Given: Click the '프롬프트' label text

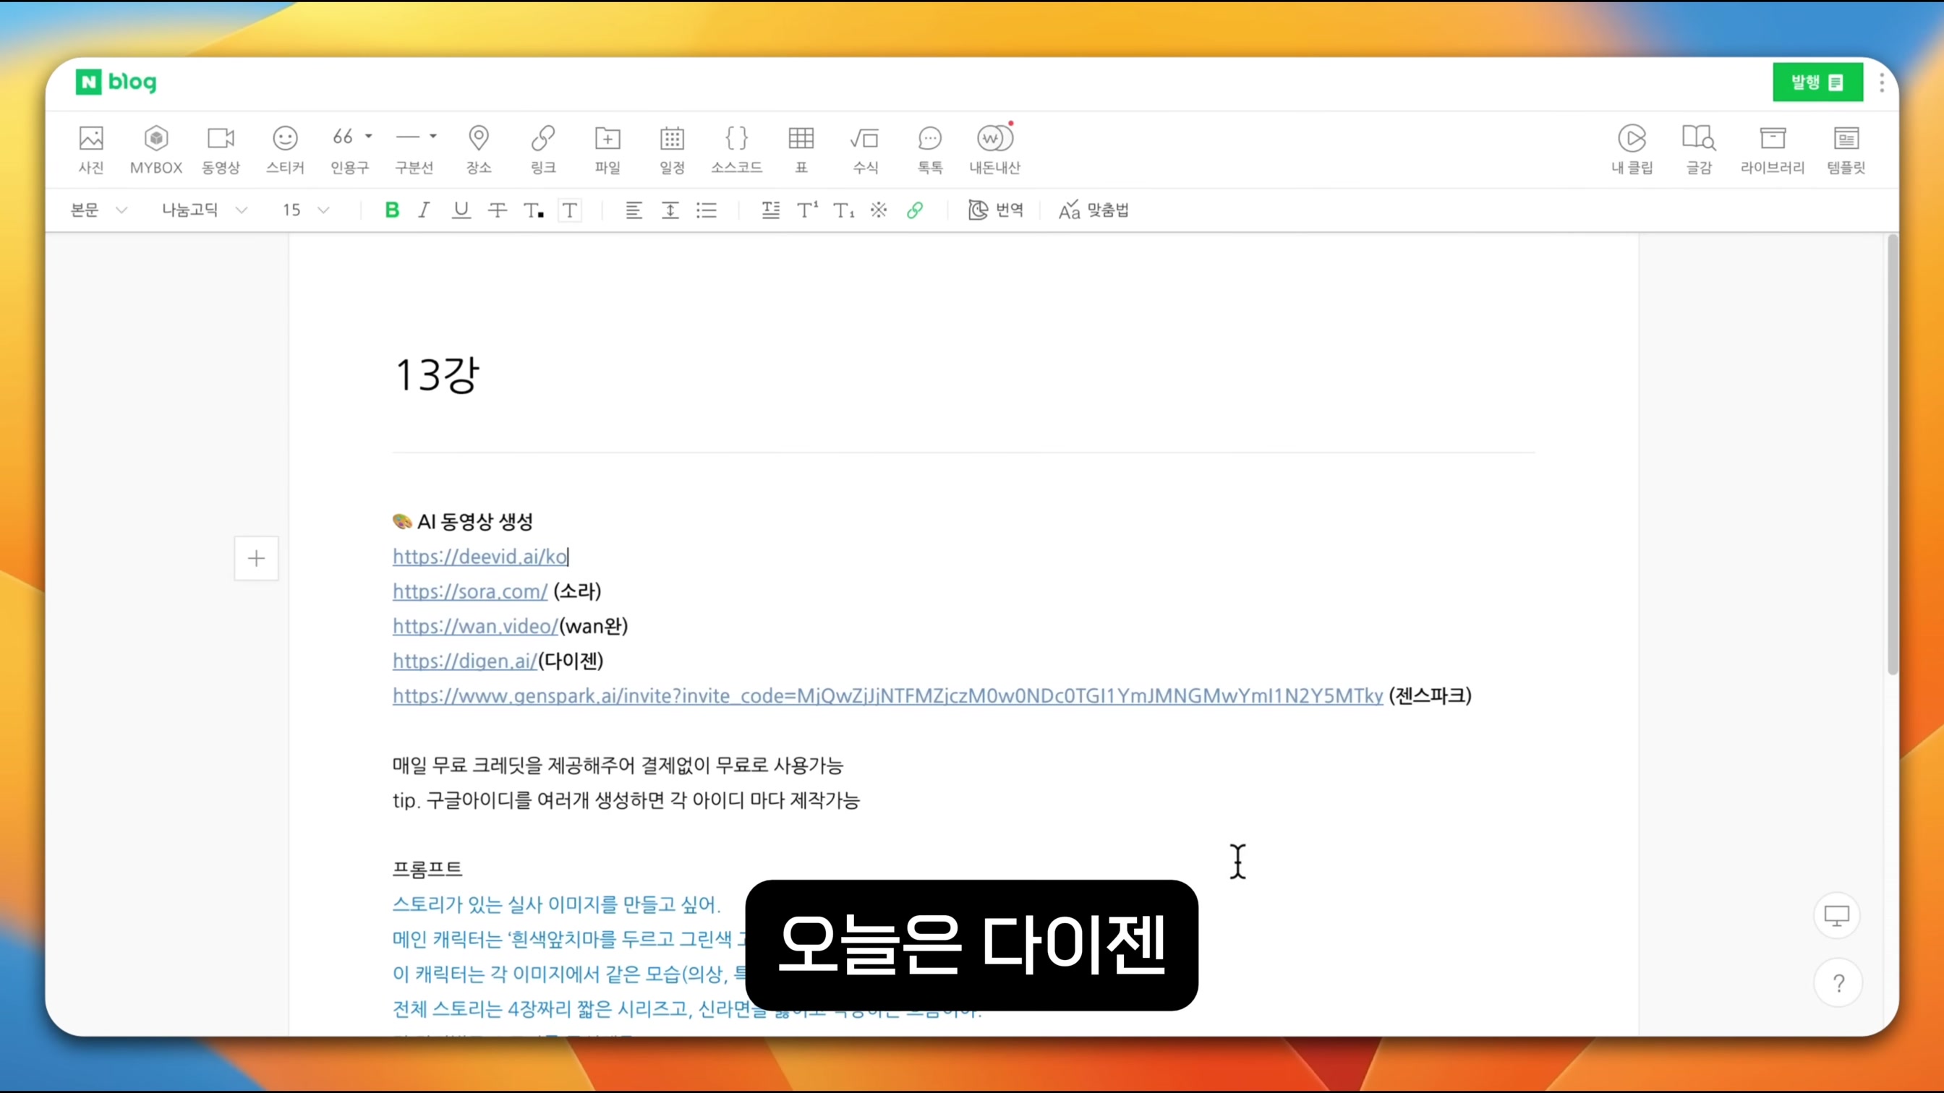Looking at the screenshot, I should pos(427,869).
